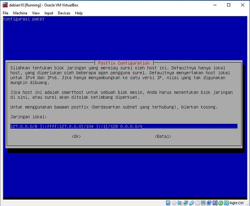250x206 pixels.
Task: Close the debian10 VirtualBox window
Action: [242, 5]
